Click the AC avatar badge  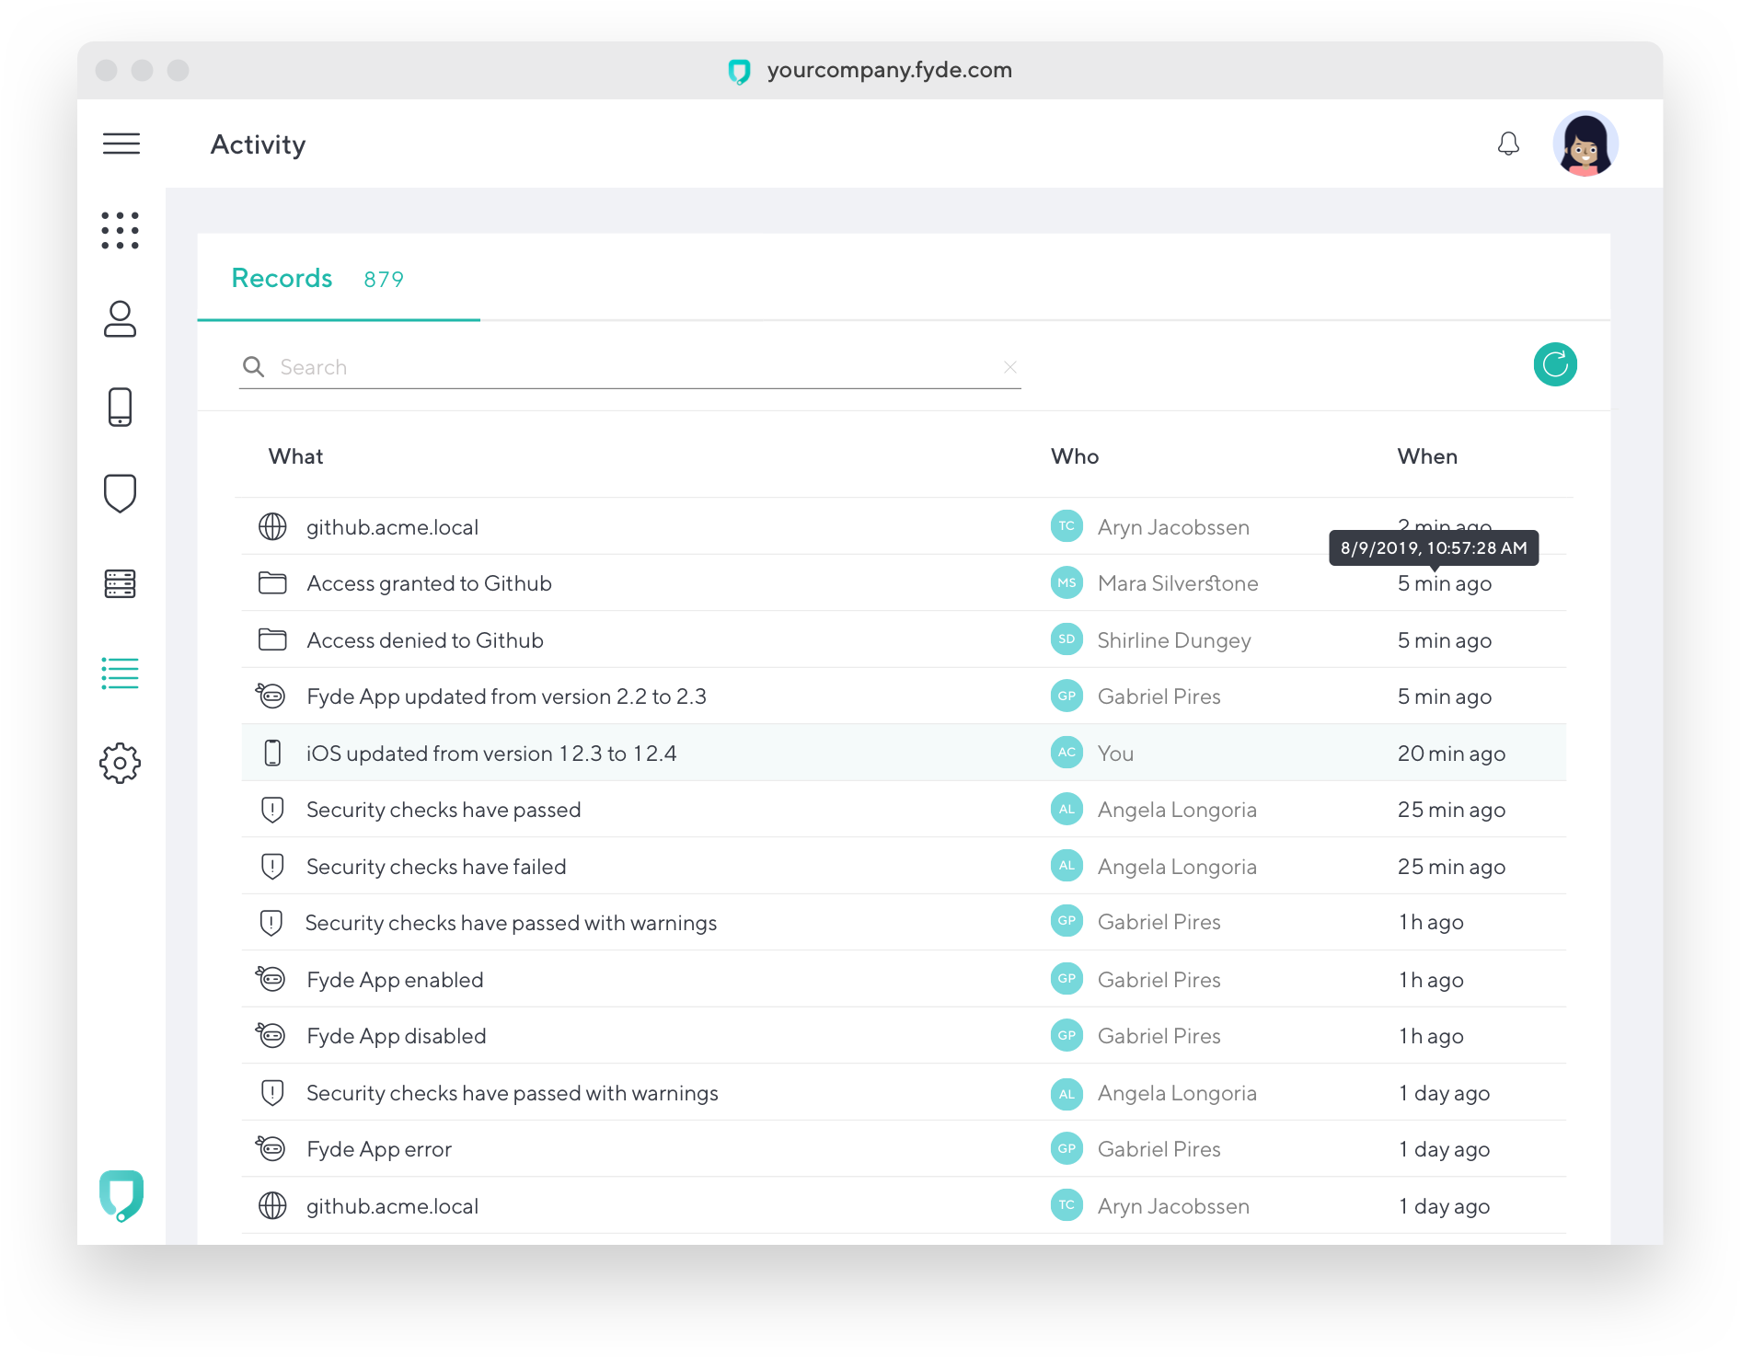(1067, 752)
